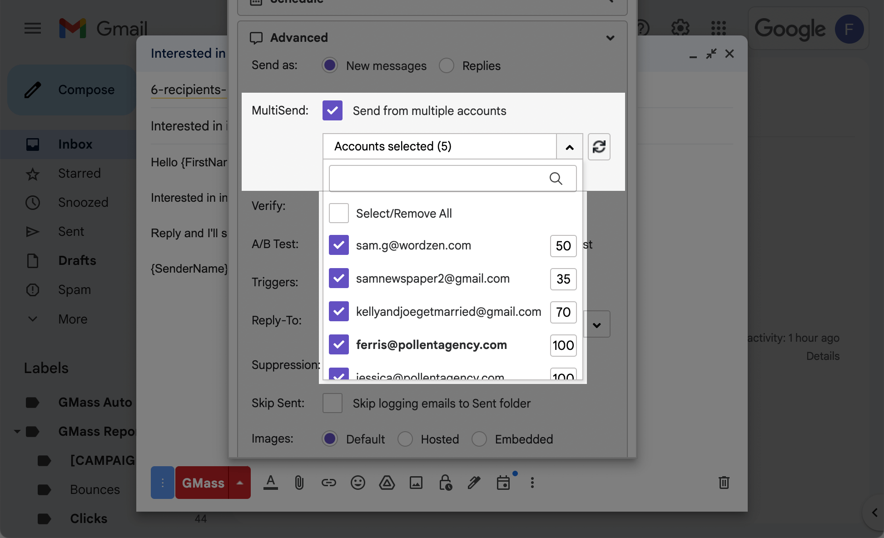884x538 pixels.
Task: Open Gmail main menu hamburger icon
Action: point(33,28)
